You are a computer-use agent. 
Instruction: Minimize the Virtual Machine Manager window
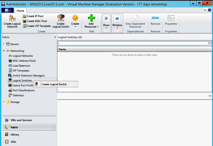193,3
